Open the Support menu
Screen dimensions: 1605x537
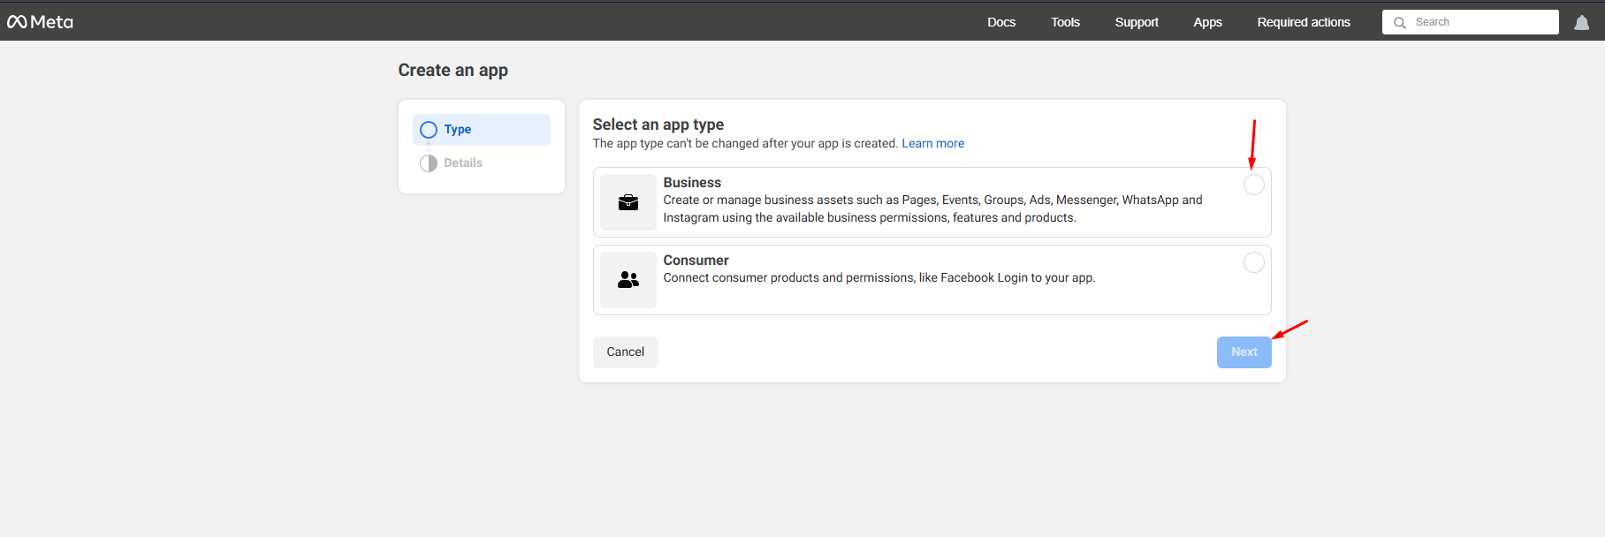[1136, 22]
